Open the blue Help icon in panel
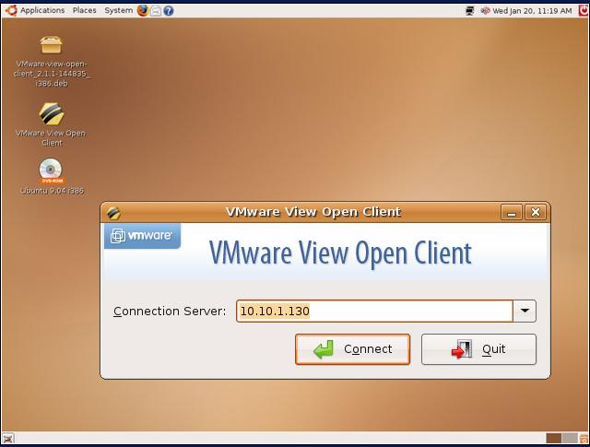This screenshot has width=590, height=447. [169, 10]
